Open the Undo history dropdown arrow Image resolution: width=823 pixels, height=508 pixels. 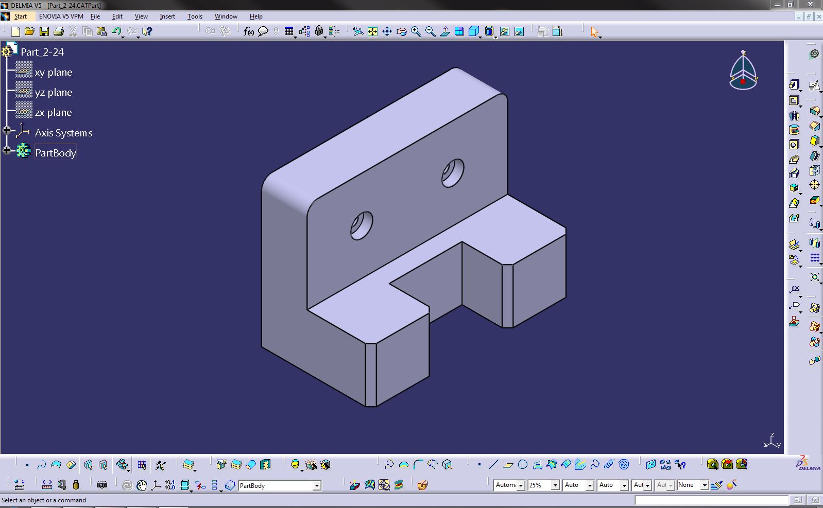click(123, 37)
